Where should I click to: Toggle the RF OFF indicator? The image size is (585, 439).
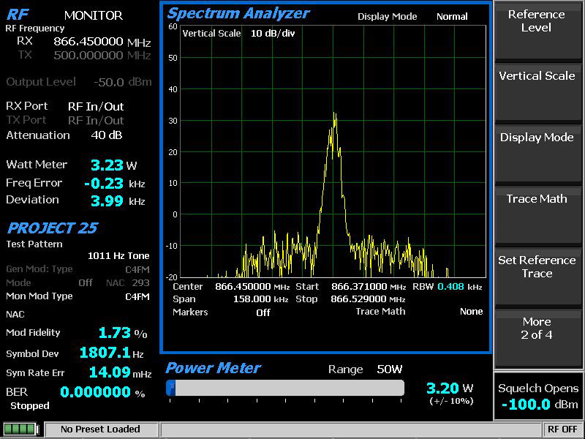(562, 429)
